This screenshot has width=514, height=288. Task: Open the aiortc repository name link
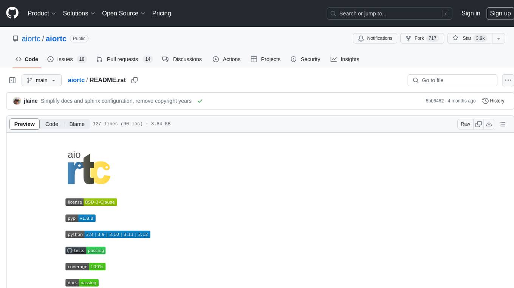[56, 38]
